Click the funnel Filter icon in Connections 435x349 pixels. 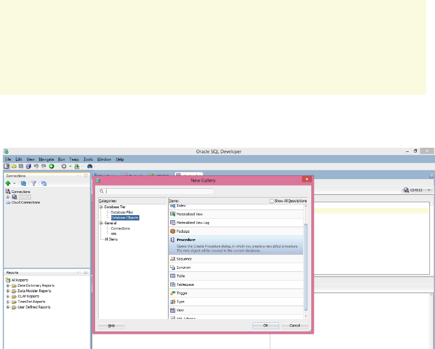point(34,184)
